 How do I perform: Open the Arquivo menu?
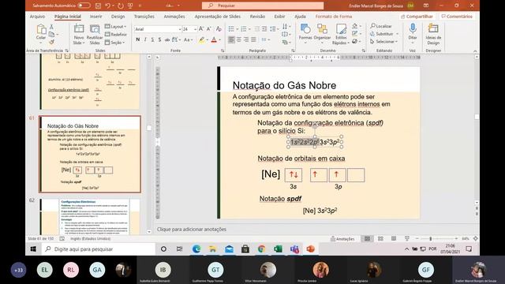pyautogui.click(x=37, y=17)
